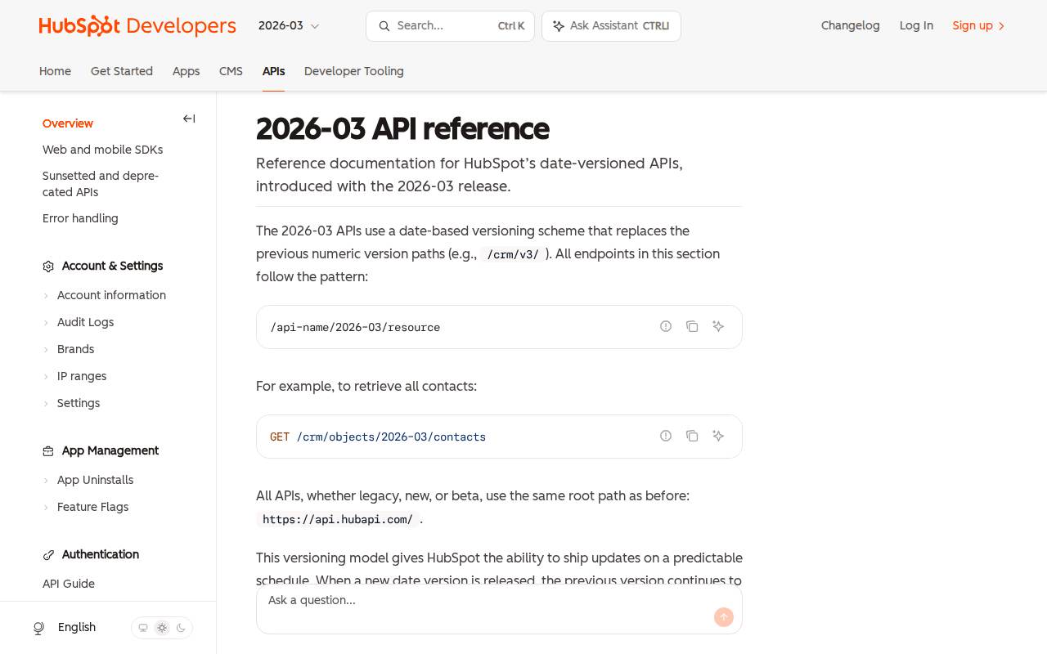Open the Get Started tab

(122, 72)
